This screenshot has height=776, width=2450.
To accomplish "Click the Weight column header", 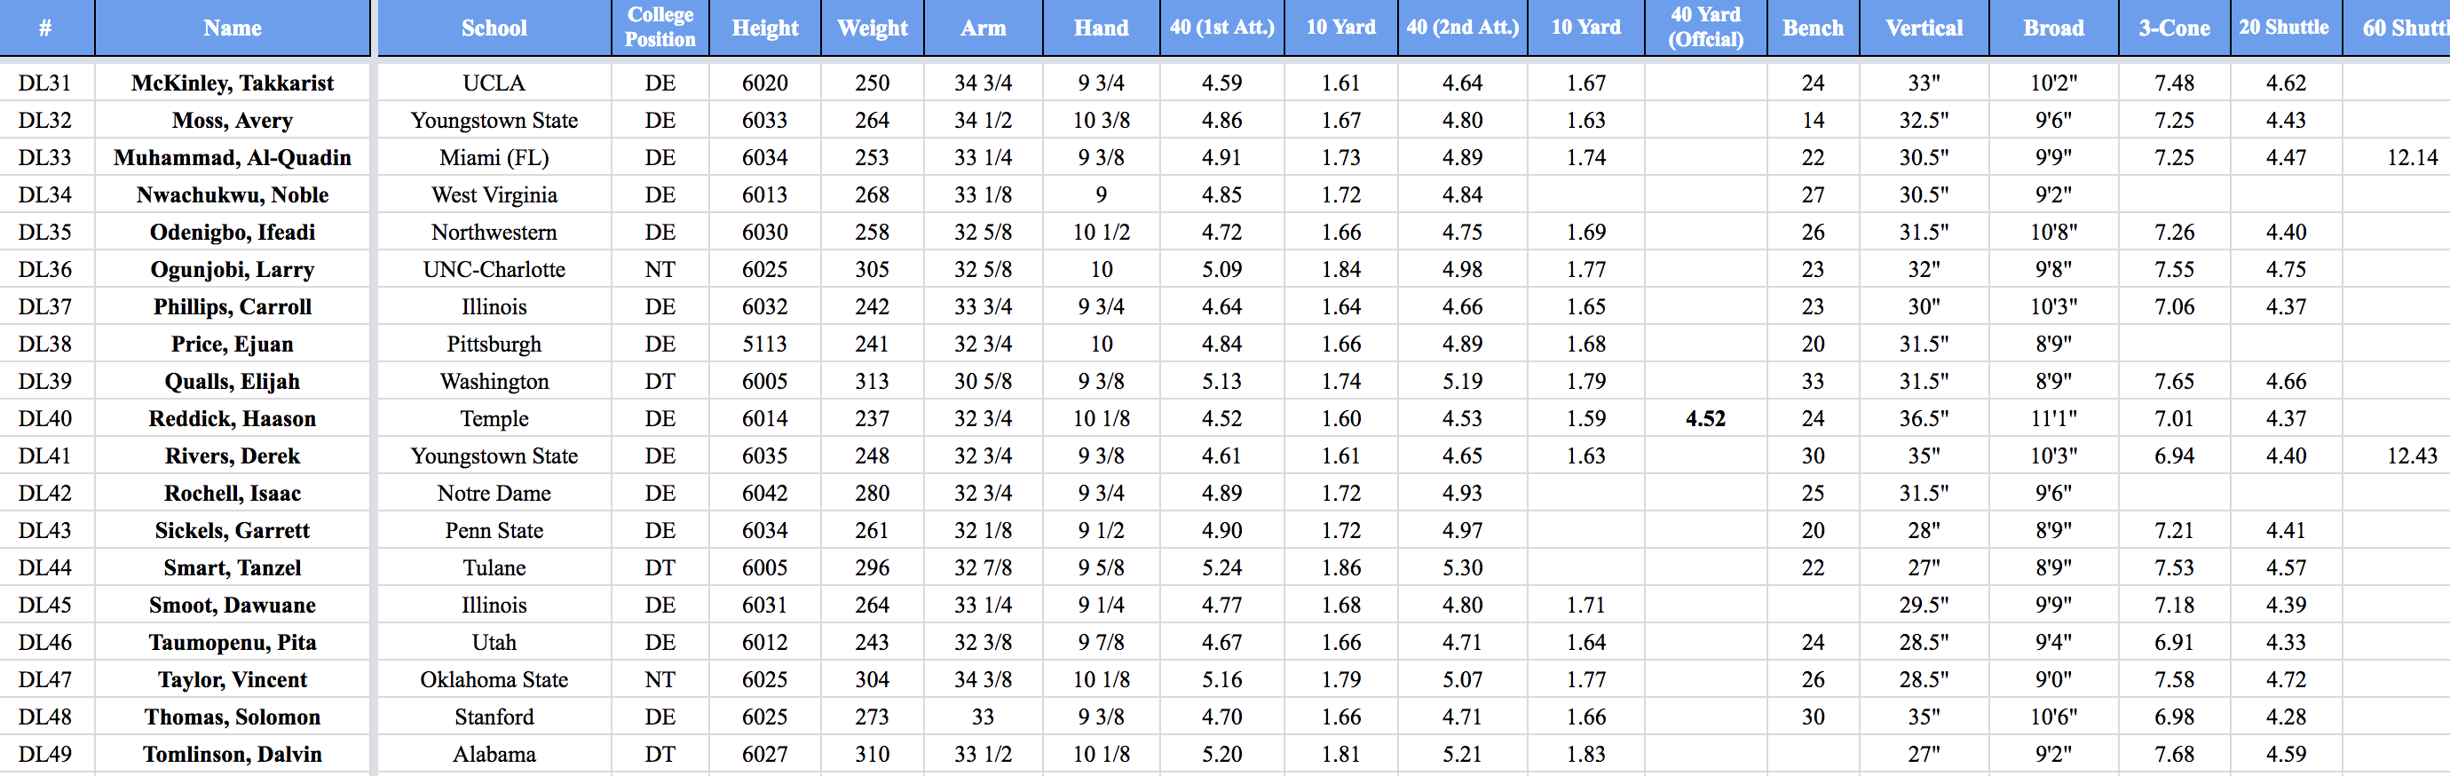I will [872, 28].
